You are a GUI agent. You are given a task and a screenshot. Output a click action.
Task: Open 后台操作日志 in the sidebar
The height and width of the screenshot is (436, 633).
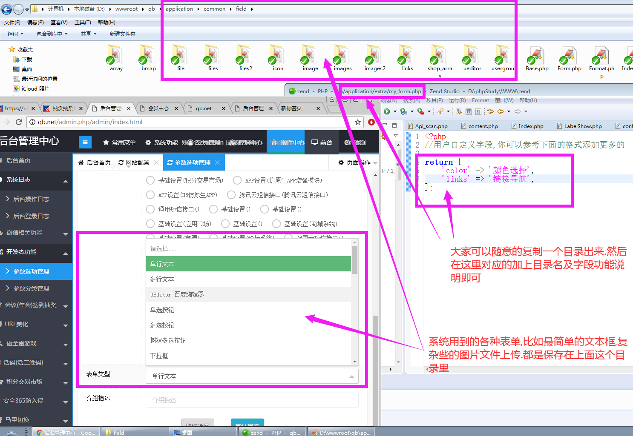(x=31, y=199)
